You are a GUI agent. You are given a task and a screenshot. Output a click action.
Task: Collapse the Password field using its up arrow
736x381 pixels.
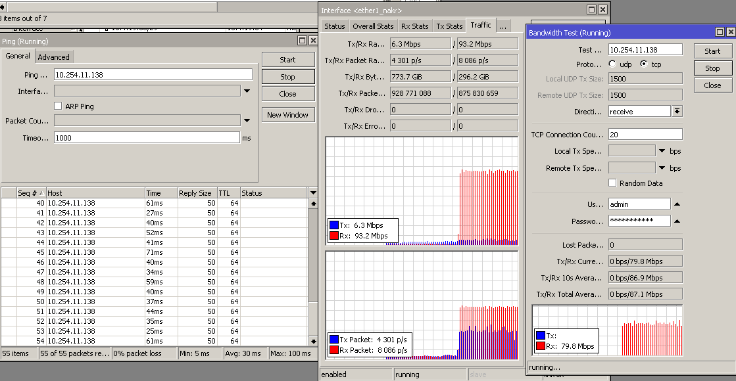677,221
